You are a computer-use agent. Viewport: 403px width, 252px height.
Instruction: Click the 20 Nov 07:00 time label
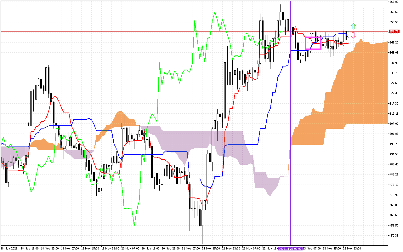point(130,249)
